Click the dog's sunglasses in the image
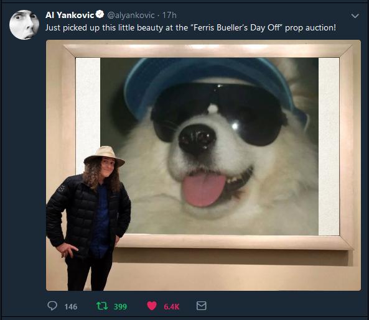 [x=218, y=112]
